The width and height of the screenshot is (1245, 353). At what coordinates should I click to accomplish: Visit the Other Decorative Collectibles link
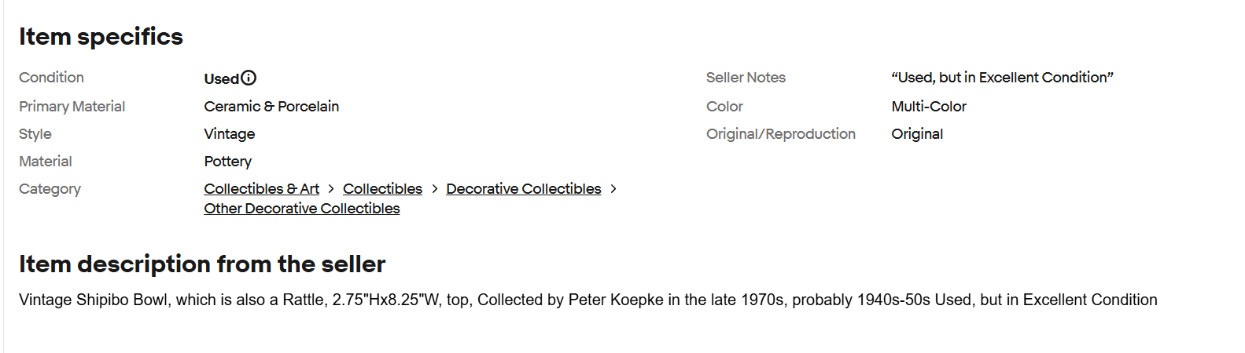pos(301,209)
